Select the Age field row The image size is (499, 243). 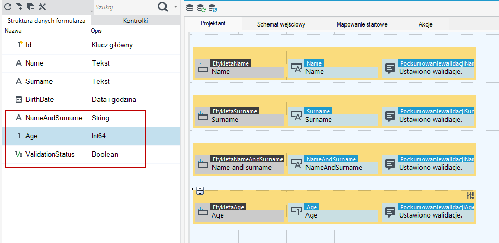point(91,136)
